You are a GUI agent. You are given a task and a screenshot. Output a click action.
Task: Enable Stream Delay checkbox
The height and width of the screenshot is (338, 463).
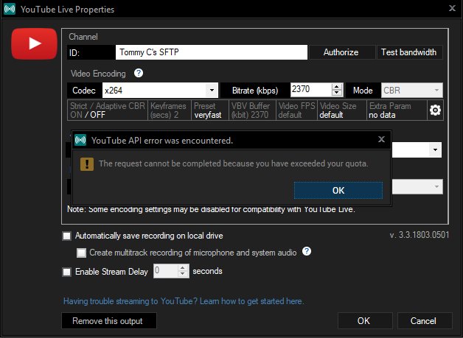pyautogui.click(x=67, y=272)
